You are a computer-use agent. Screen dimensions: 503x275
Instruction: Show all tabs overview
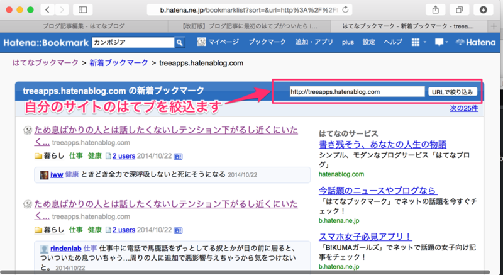tap(460, 9)
